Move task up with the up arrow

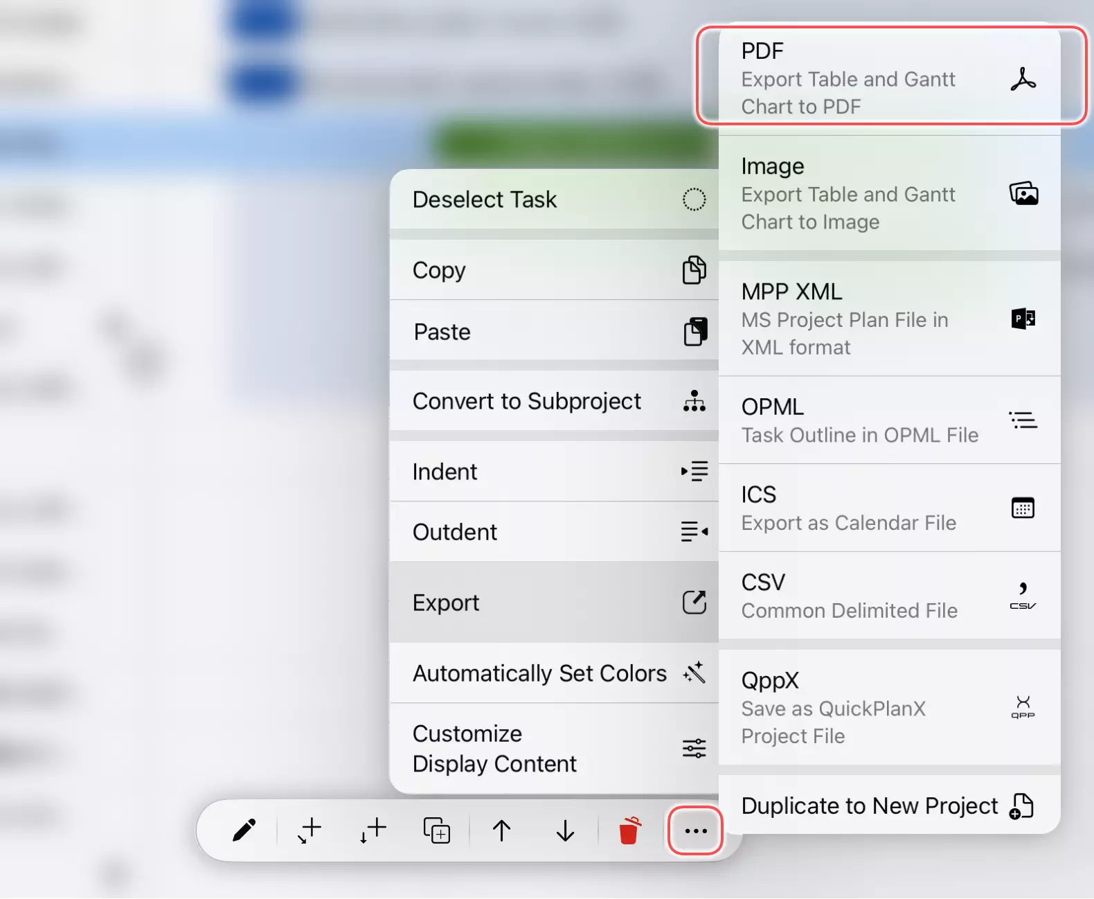coord(501,830)
